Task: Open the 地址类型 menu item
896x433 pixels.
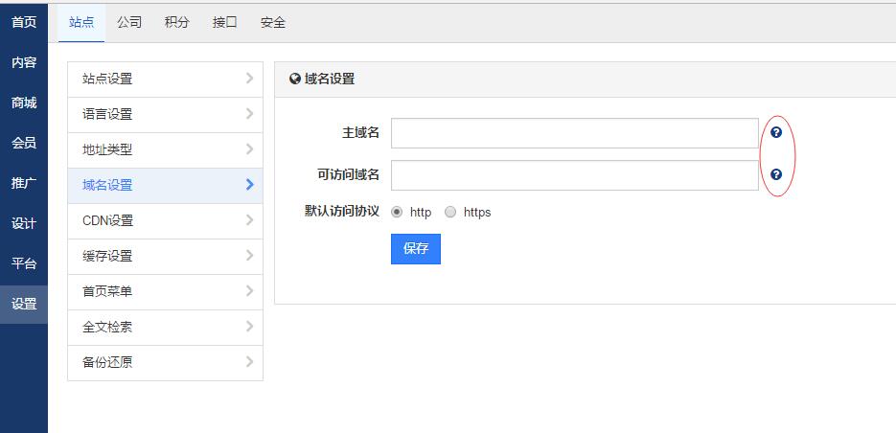Action: (165, 149)
